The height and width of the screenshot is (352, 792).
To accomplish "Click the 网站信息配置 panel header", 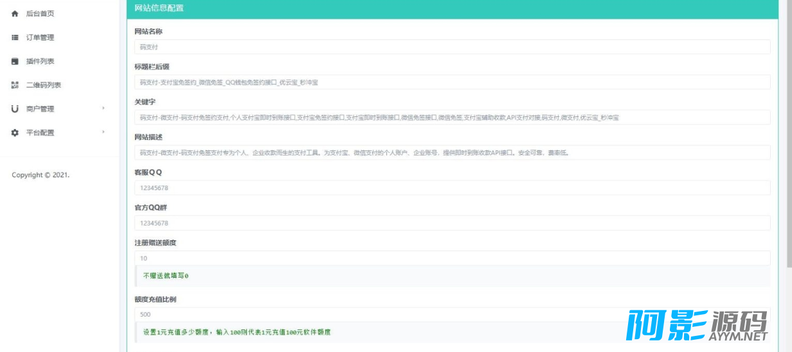I will point(453,8).
